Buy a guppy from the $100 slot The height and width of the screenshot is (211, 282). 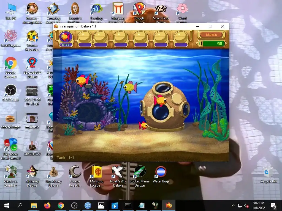[x=66, y=38]
